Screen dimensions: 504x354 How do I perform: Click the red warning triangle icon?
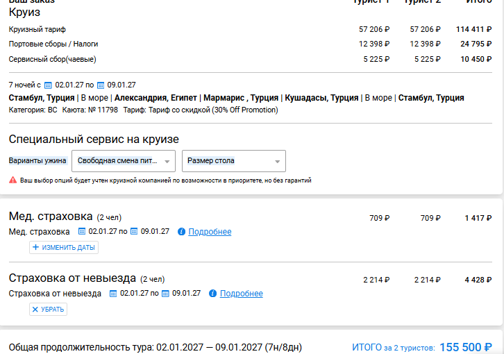click(13, 180)
